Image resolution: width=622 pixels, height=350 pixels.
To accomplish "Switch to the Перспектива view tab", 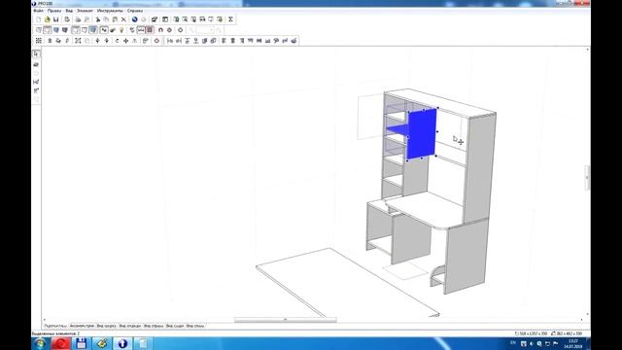I will tap(54, 326).
